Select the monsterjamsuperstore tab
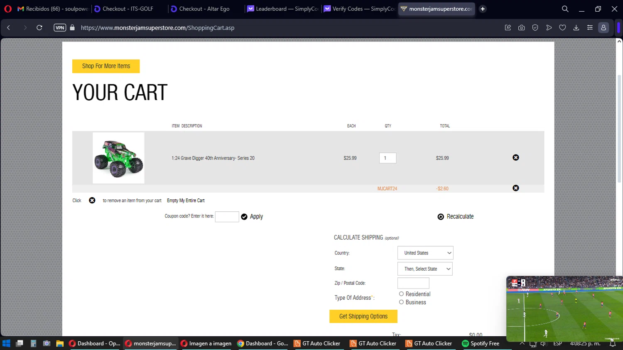 pos(436,9)
